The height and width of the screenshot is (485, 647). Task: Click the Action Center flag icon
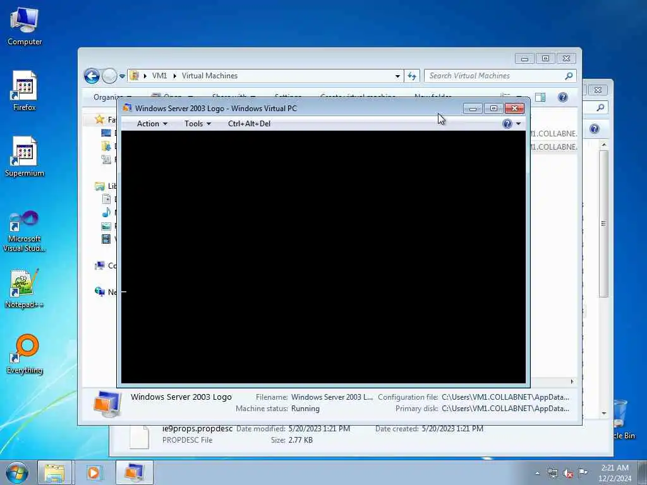(583, 472)
